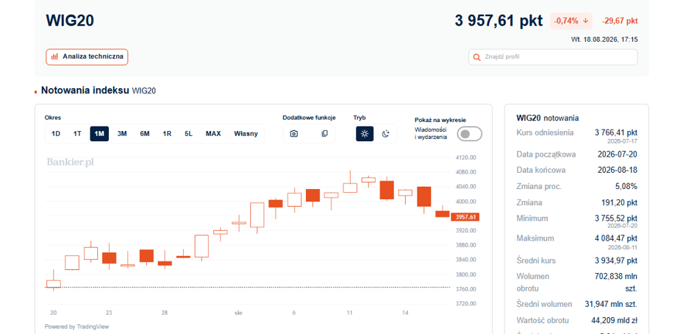
Task: Click the 4120.00 price axis label
Action: pos(466,157)
